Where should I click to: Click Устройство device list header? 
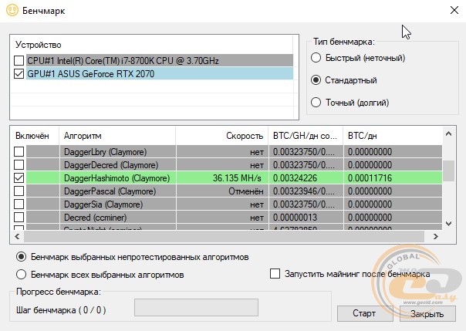click(x=39, y=45)
